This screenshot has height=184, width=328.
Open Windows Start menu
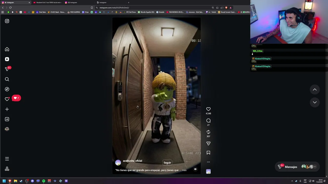point(4,181)
